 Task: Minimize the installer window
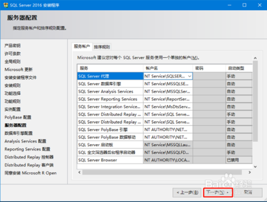click(x=230, y=5)
